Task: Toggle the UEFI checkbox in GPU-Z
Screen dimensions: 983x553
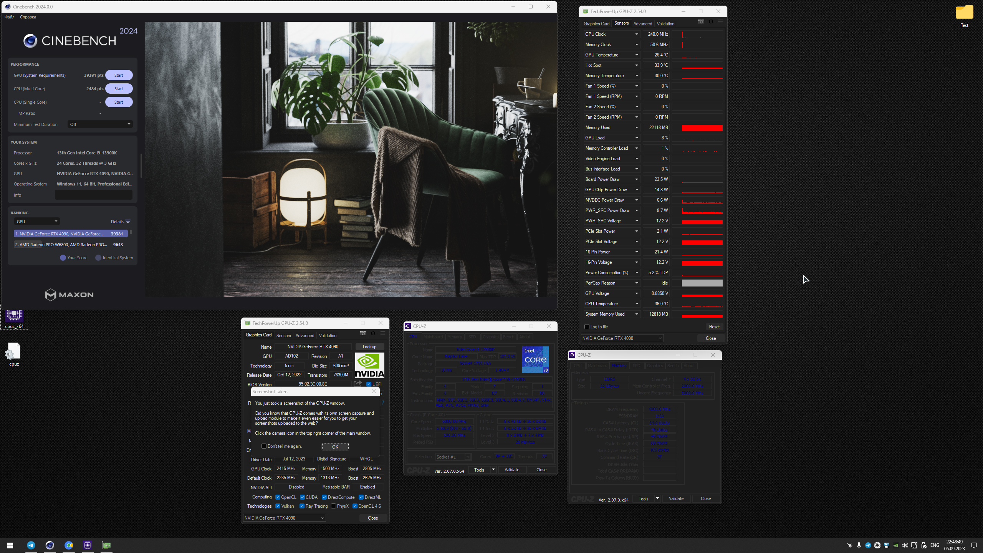Action: click(369, 384)
